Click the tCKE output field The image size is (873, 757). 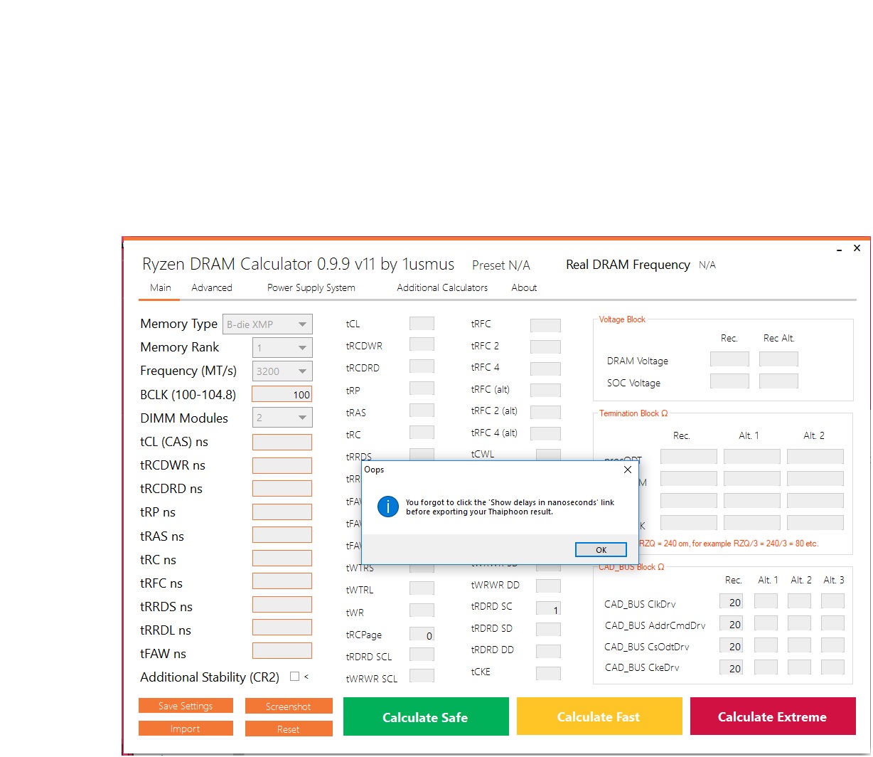tap(548, 673)
